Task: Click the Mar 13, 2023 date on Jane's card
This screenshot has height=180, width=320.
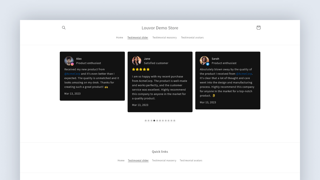Action: [140, 105]
